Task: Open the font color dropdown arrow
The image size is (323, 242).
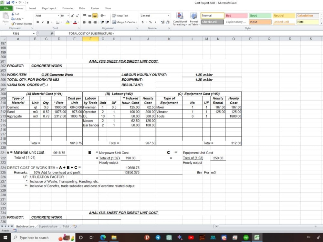Action: (x=78, y=22)
